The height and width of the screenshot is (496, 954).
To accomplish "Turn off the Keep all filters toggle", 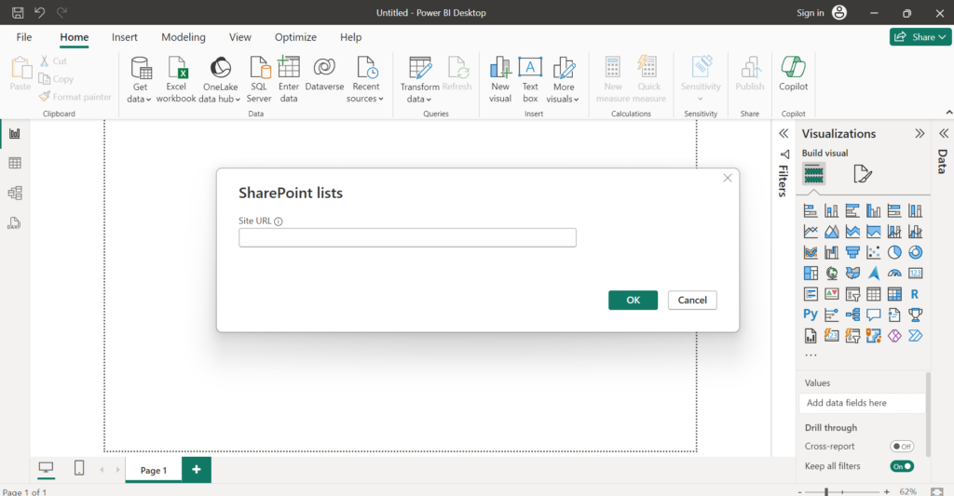I will [x=902, y=466].
